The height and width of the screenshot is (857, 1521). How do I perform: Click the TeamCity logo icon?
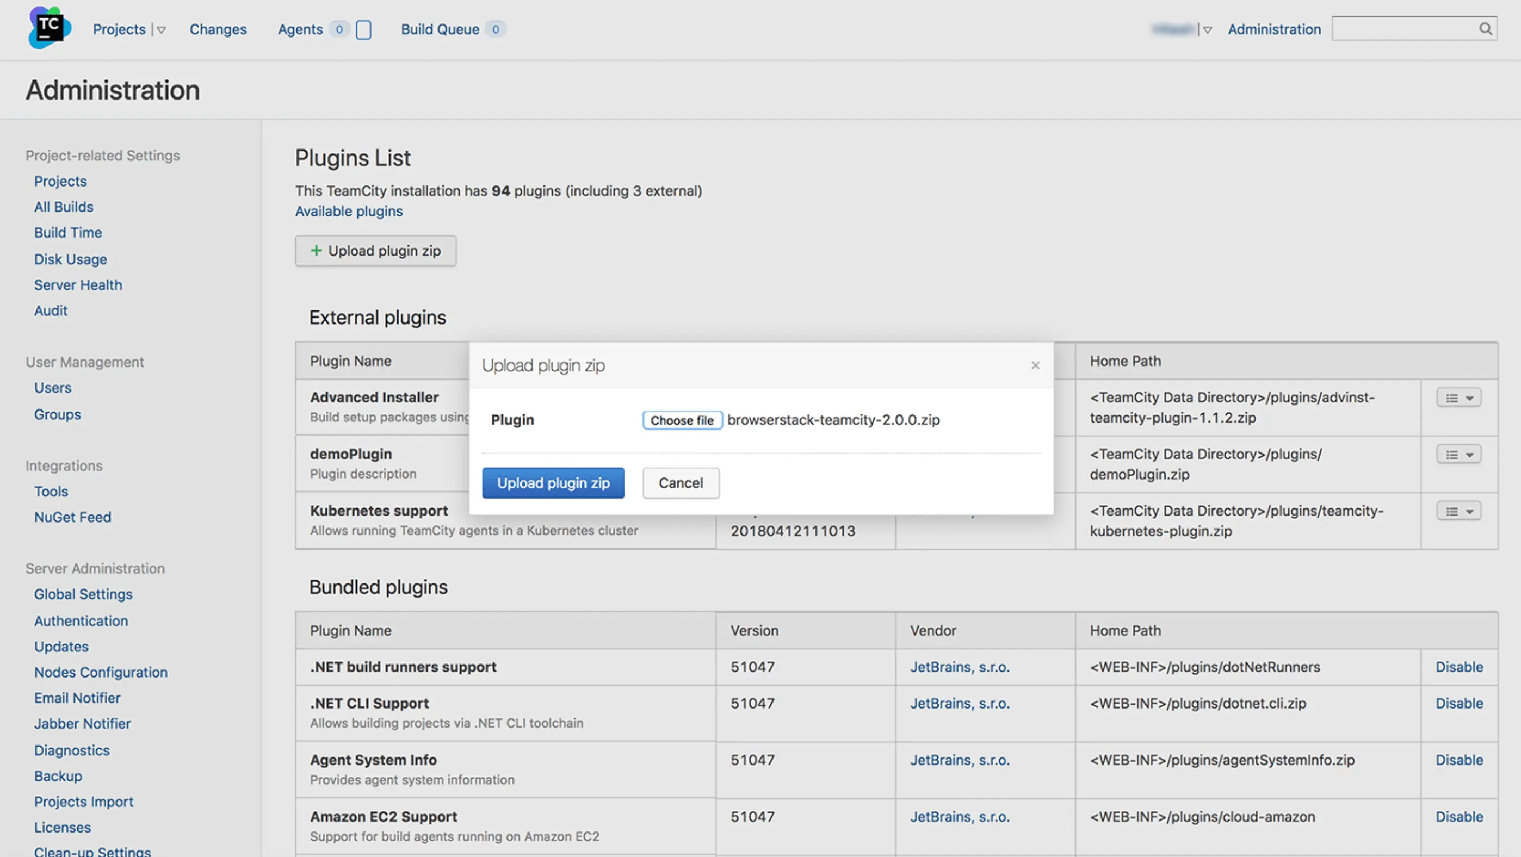[50, 28]
